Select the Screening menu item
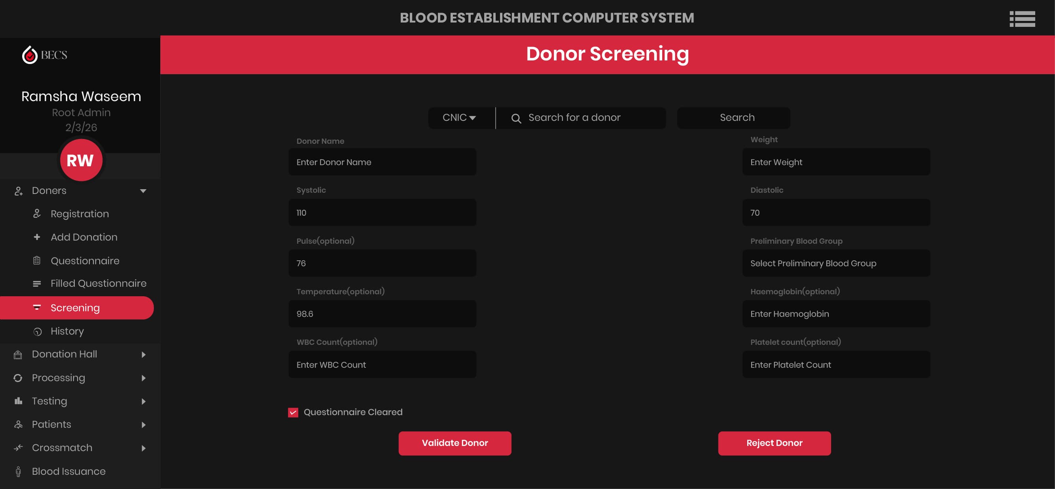The height and width of the screenshot is (489, 1055). [75, 308]
